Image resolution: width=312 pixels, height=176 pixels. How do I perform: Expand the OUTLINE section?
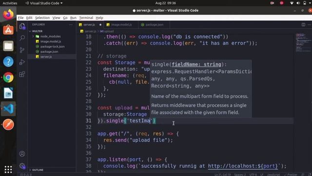coord(38,170)
